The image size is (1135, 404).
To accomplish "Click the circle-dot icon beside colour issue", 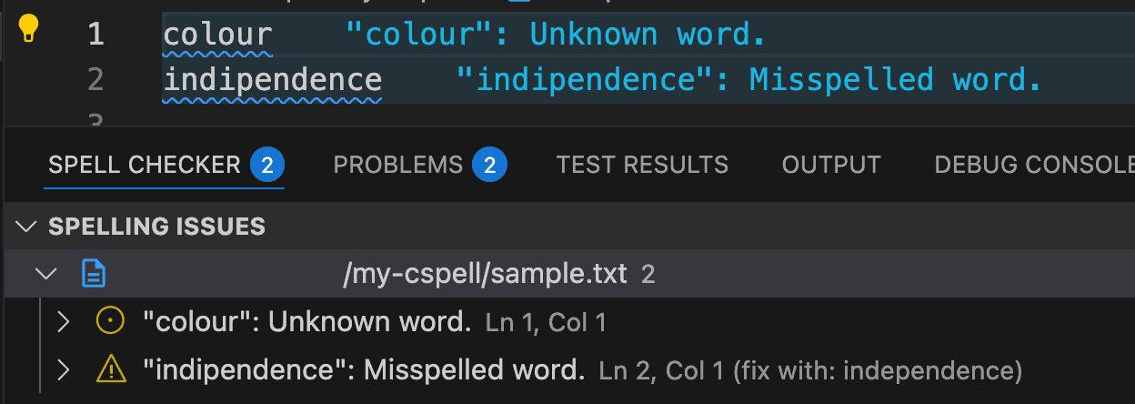I will tap(110, 321).
